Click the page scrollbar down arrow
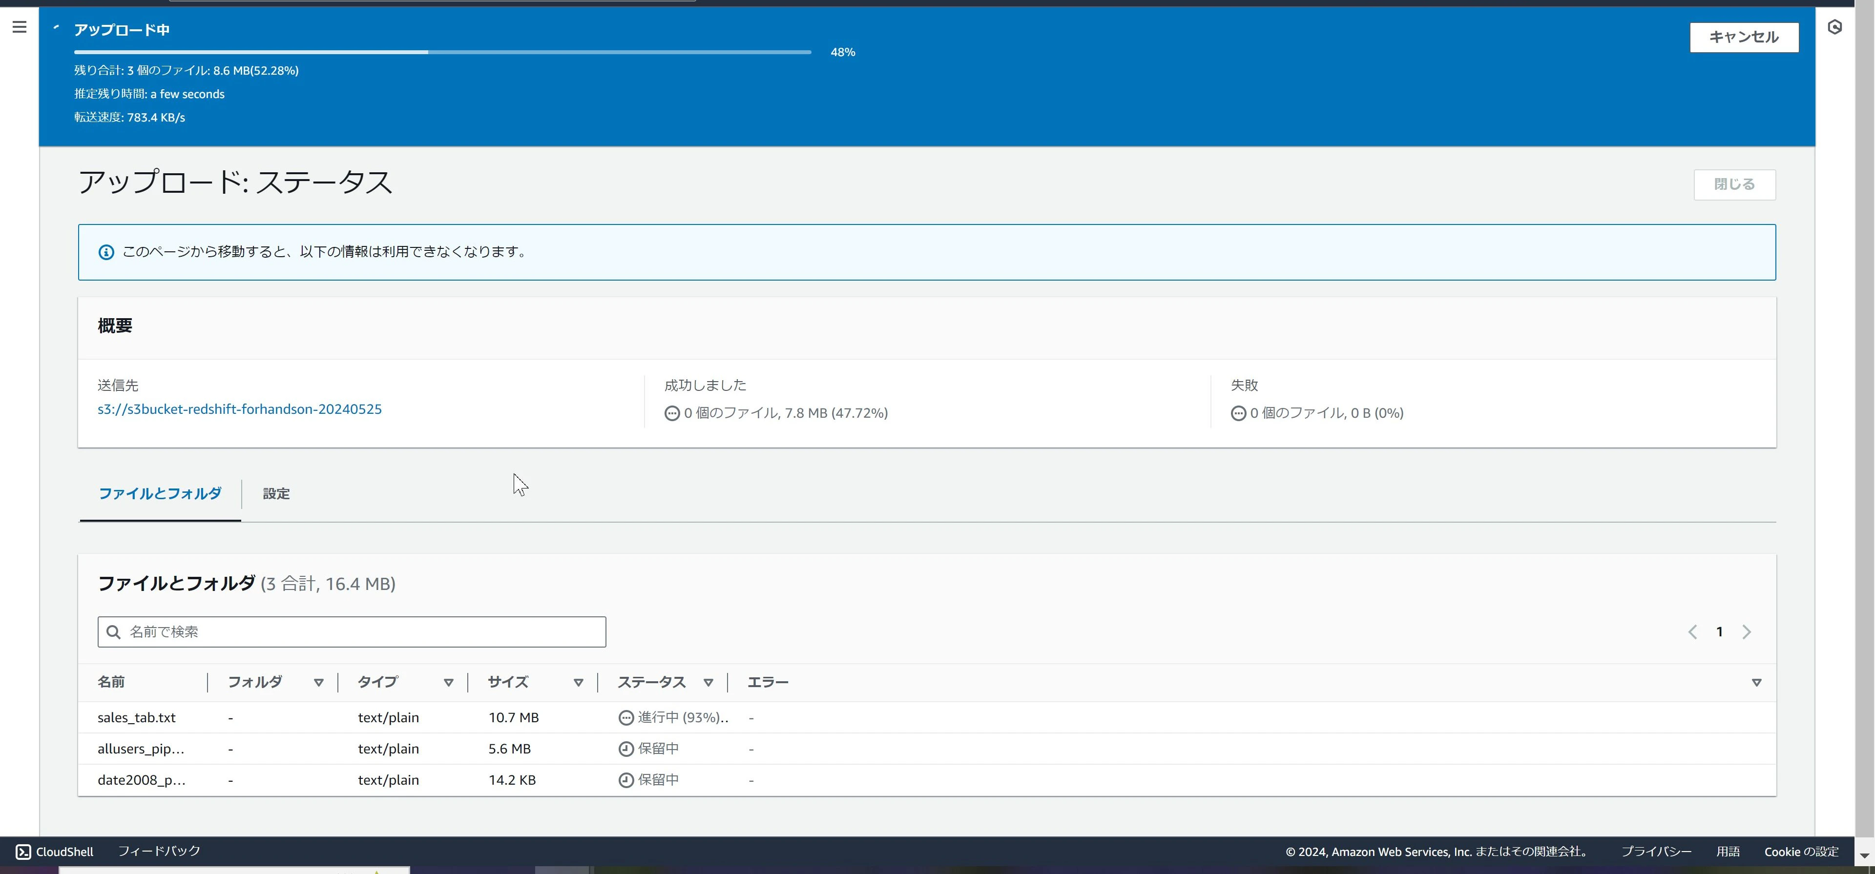Viewport: 1875px width, 874px height. (1864, 856)
